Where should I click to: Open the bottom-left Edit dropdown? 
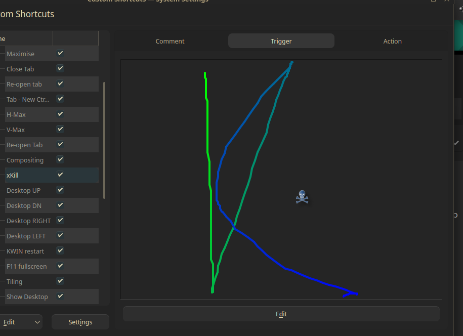point(21,322)
